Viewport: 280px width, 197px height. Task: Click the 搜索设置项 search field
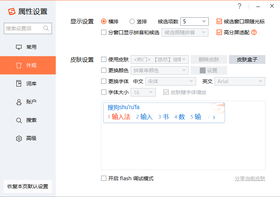28,28
